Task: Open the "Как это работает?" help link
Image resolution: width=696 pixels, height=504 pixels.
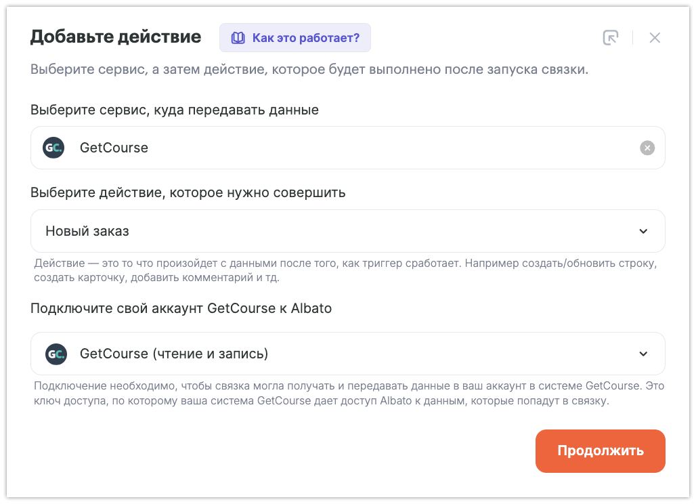Action: [x=305, y=38]
